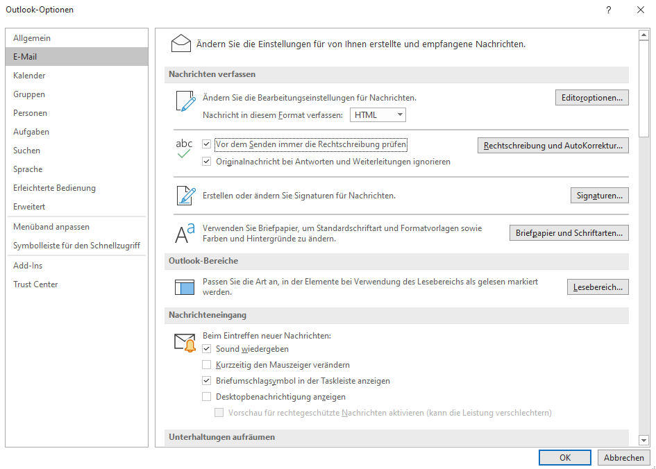Click the abc spell check icon

[x=184, y=148]
